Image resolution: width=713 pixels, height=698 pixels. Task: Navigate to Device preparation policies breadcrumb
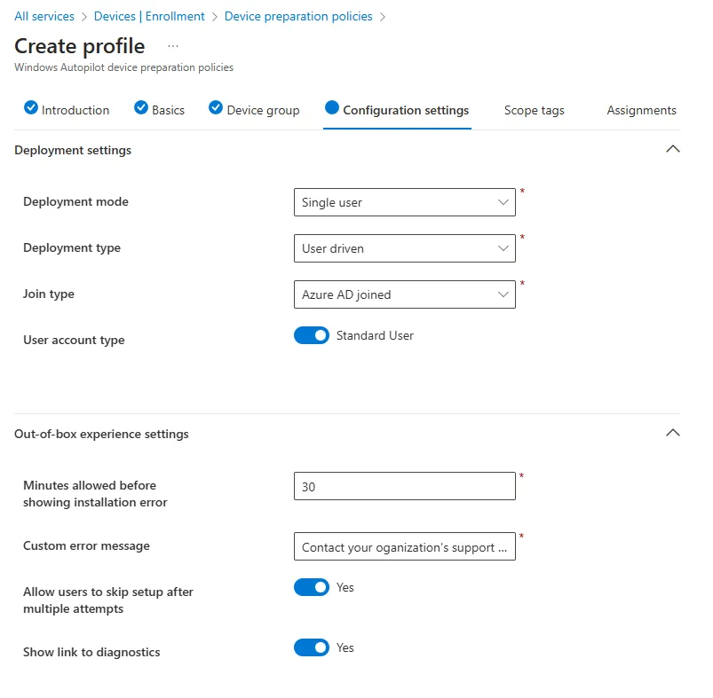(298, 16)
